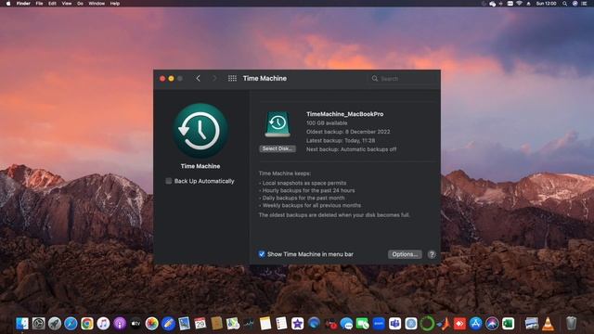The height and width of the screenshot is (334, 594).
Task: Click the TimeMachine_MacBookPro backup disk icon
Action: pyautogui.click(x=278, y=124)
